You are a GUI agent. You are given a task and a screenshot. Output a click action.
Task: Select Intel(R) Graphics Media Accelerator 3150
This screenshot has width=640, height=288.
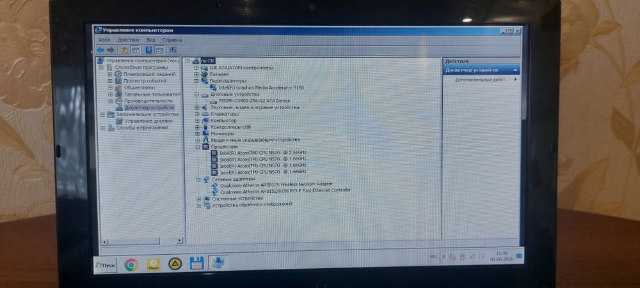(261, 87)
